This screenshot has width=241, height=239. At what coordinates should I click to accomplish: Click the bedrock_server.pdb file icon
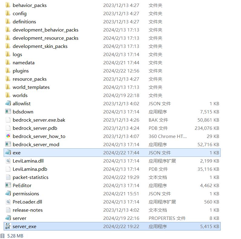click(8, 128)
